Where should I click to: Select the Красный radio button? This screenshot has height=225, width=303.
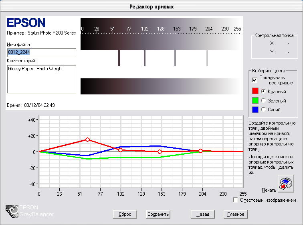[x=263, y=91]
